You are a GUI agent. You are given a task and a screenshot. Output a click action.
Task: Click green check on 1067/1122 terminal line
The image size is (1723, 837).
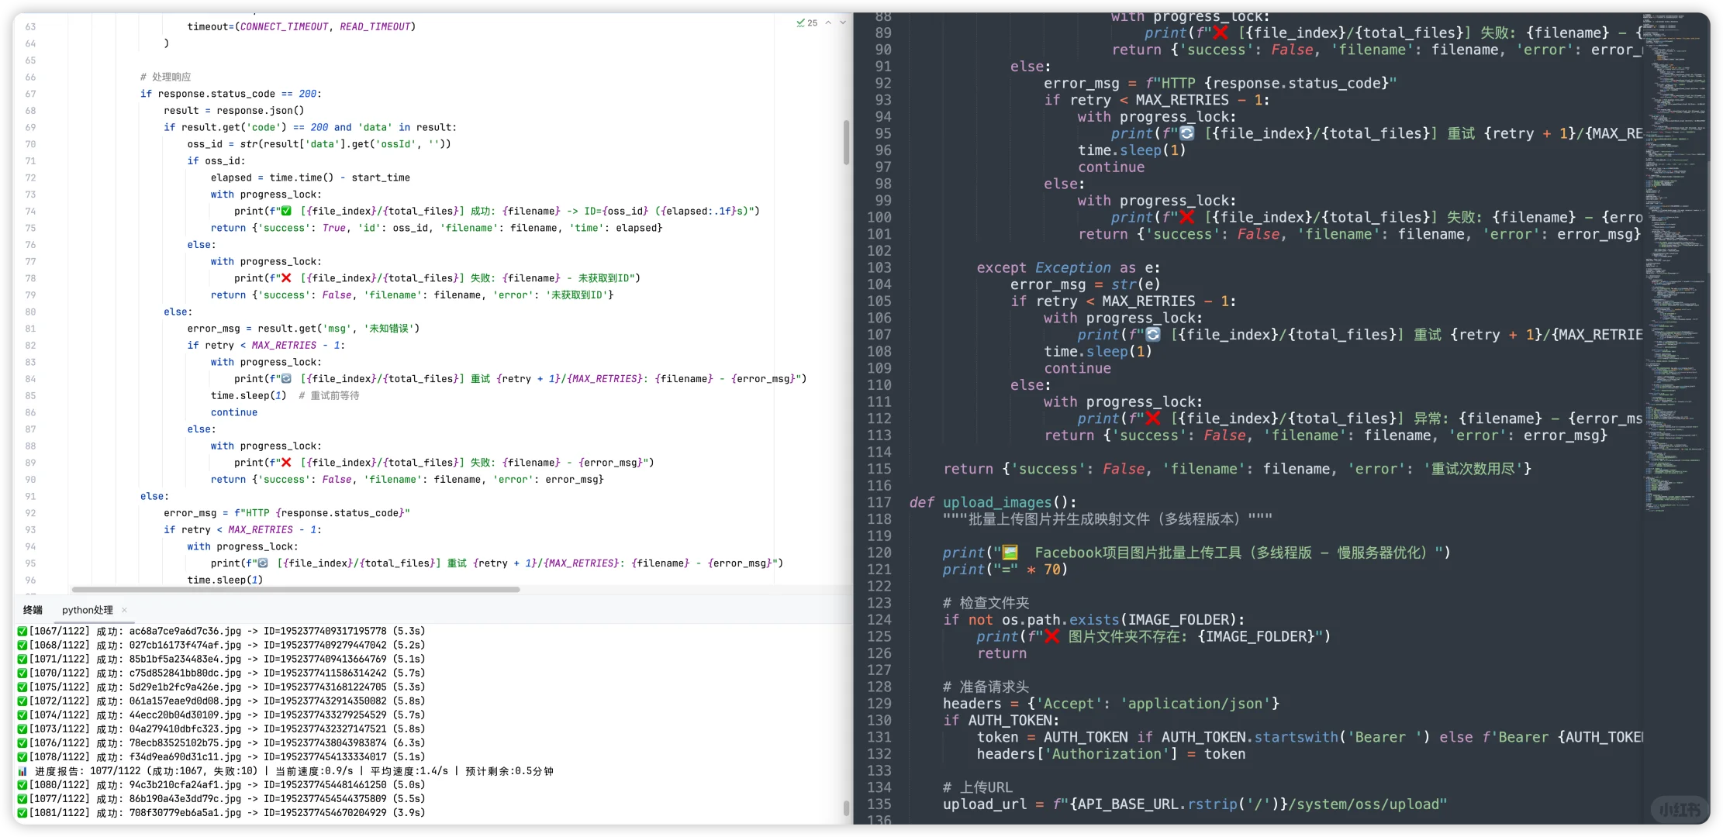[22, 631]
